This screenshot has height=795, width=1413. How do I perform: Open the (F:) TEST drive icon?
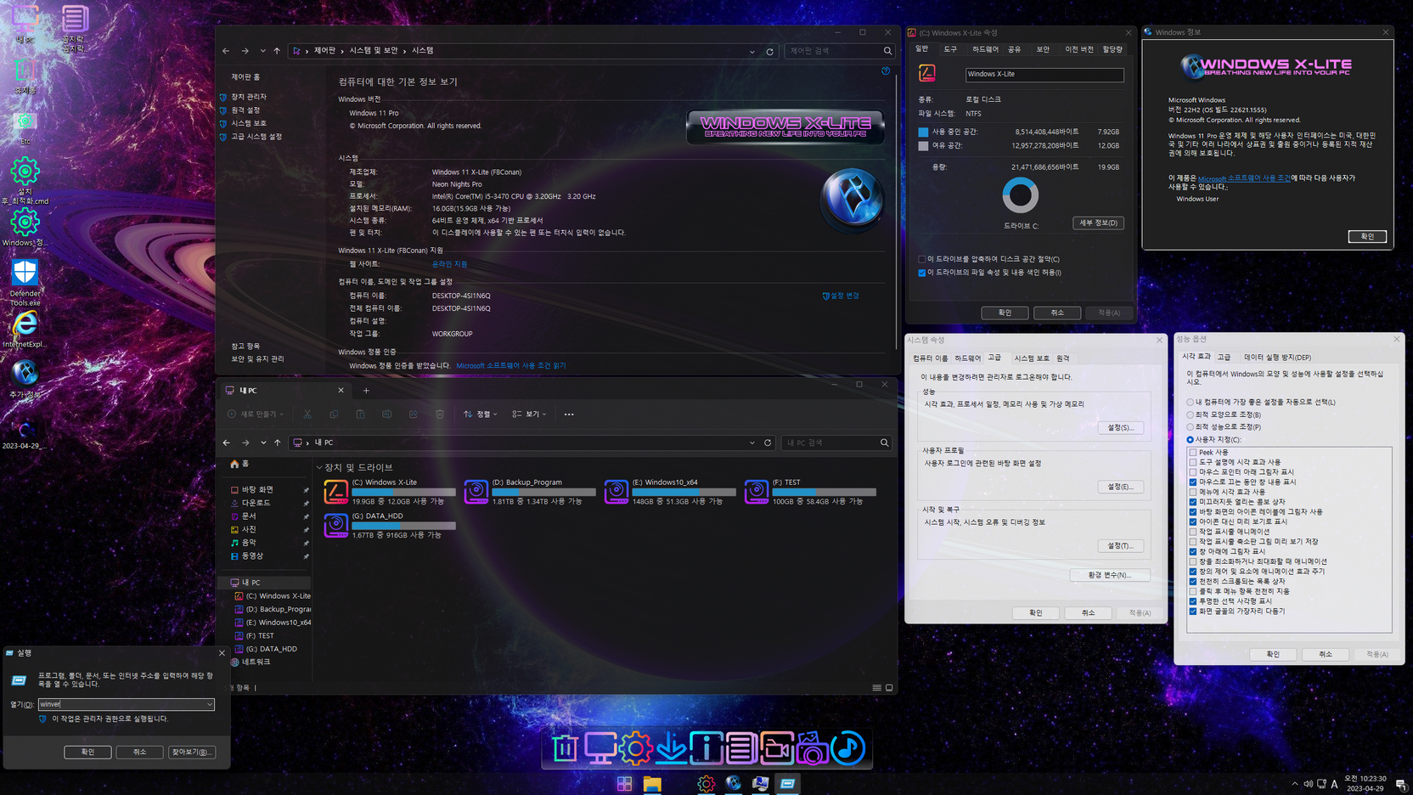[757, 491]
